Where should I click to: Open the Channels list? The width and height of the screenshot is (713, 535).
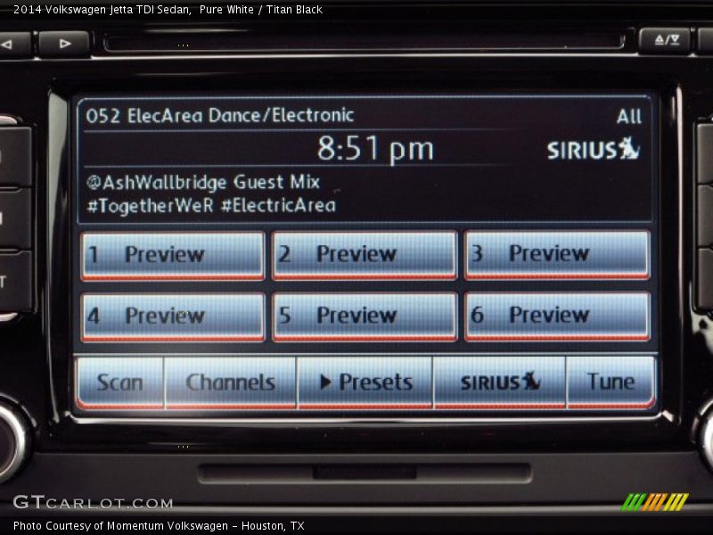click(230, 383)
